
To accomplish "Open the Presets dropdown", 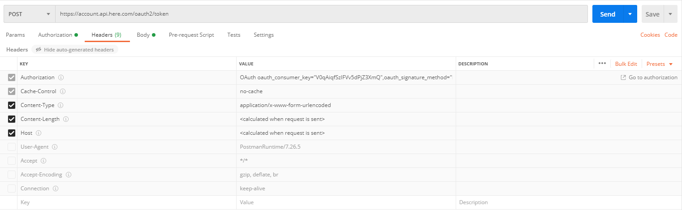I will click(x=660, y=64).
